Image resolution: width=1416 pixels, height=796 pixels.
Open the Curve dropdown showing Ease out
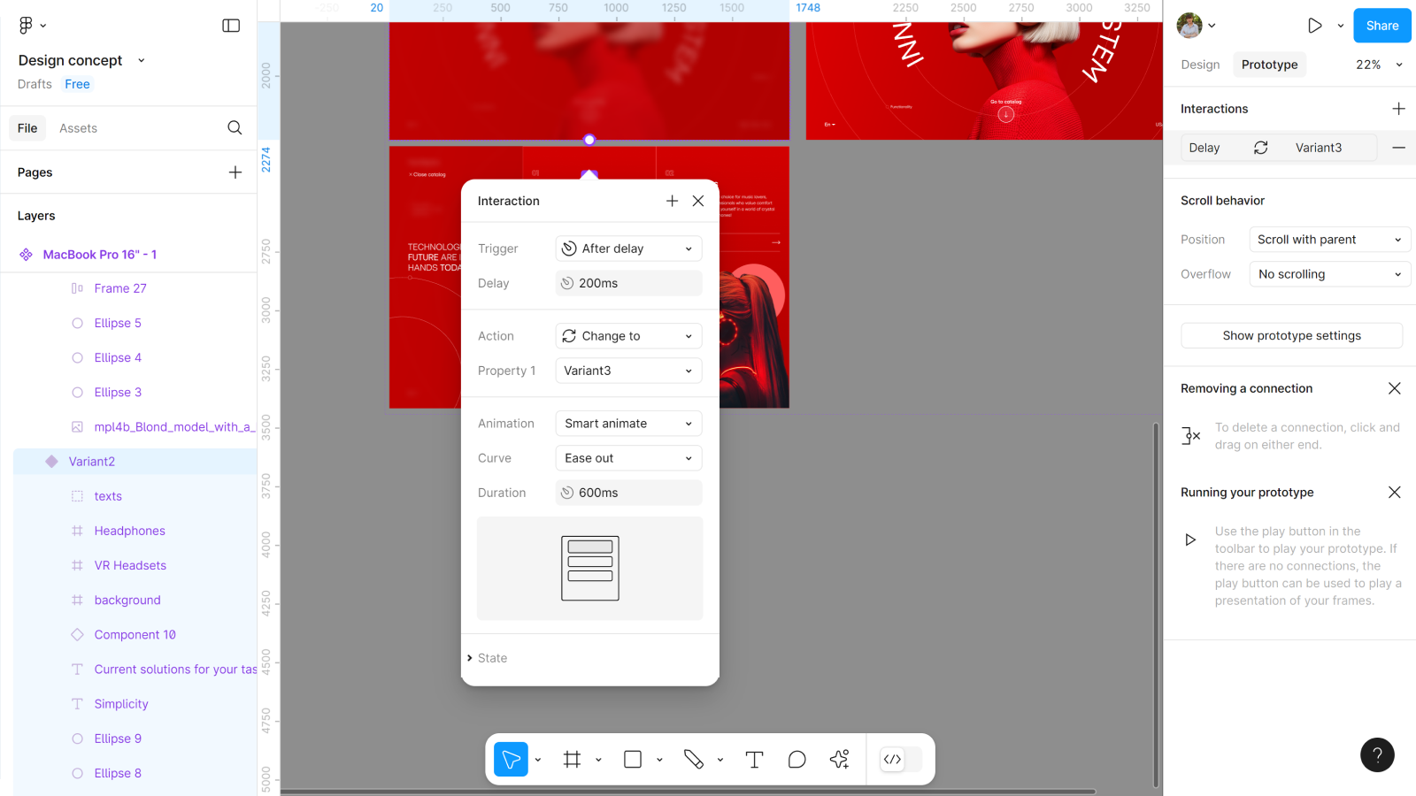628,458
